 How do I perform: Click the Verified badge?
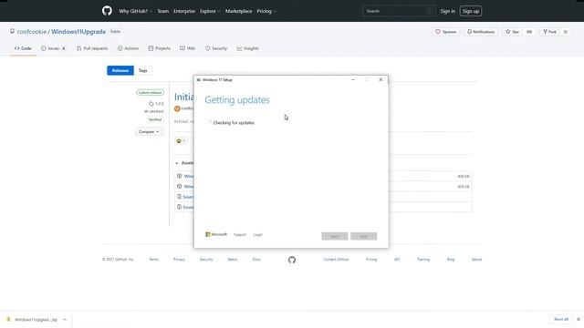[x=155, y=119]
